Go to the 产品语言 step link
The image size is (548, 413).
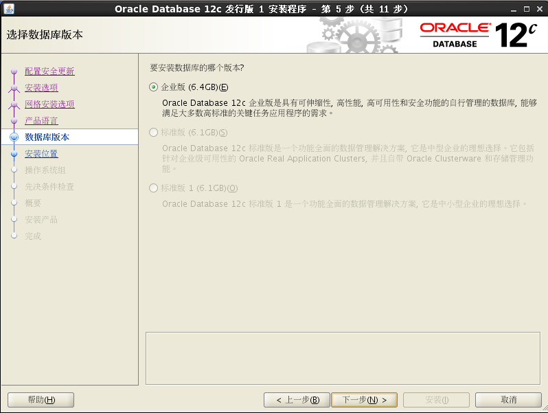(x=41, y=121)
